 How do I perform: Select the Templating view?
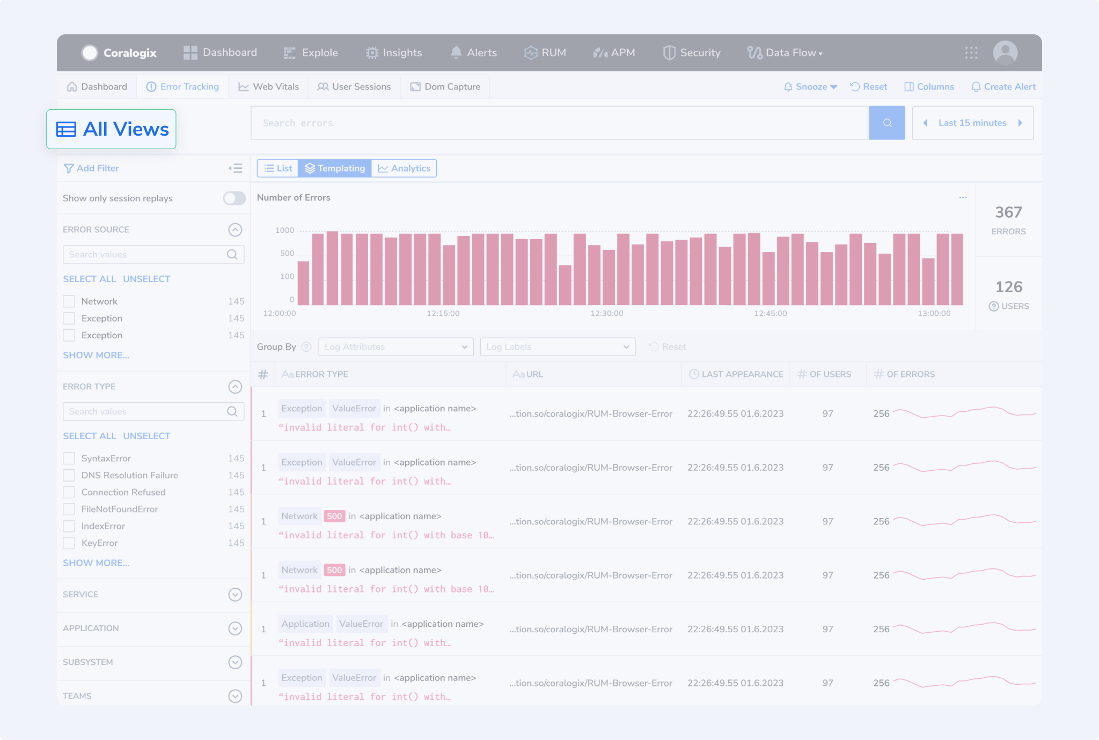coord(335,168)
